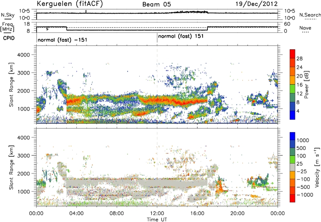Screen dimensions: 321x222
Task: Select light green power segment between 12 and 16
Action: click(x=293, y=89)
